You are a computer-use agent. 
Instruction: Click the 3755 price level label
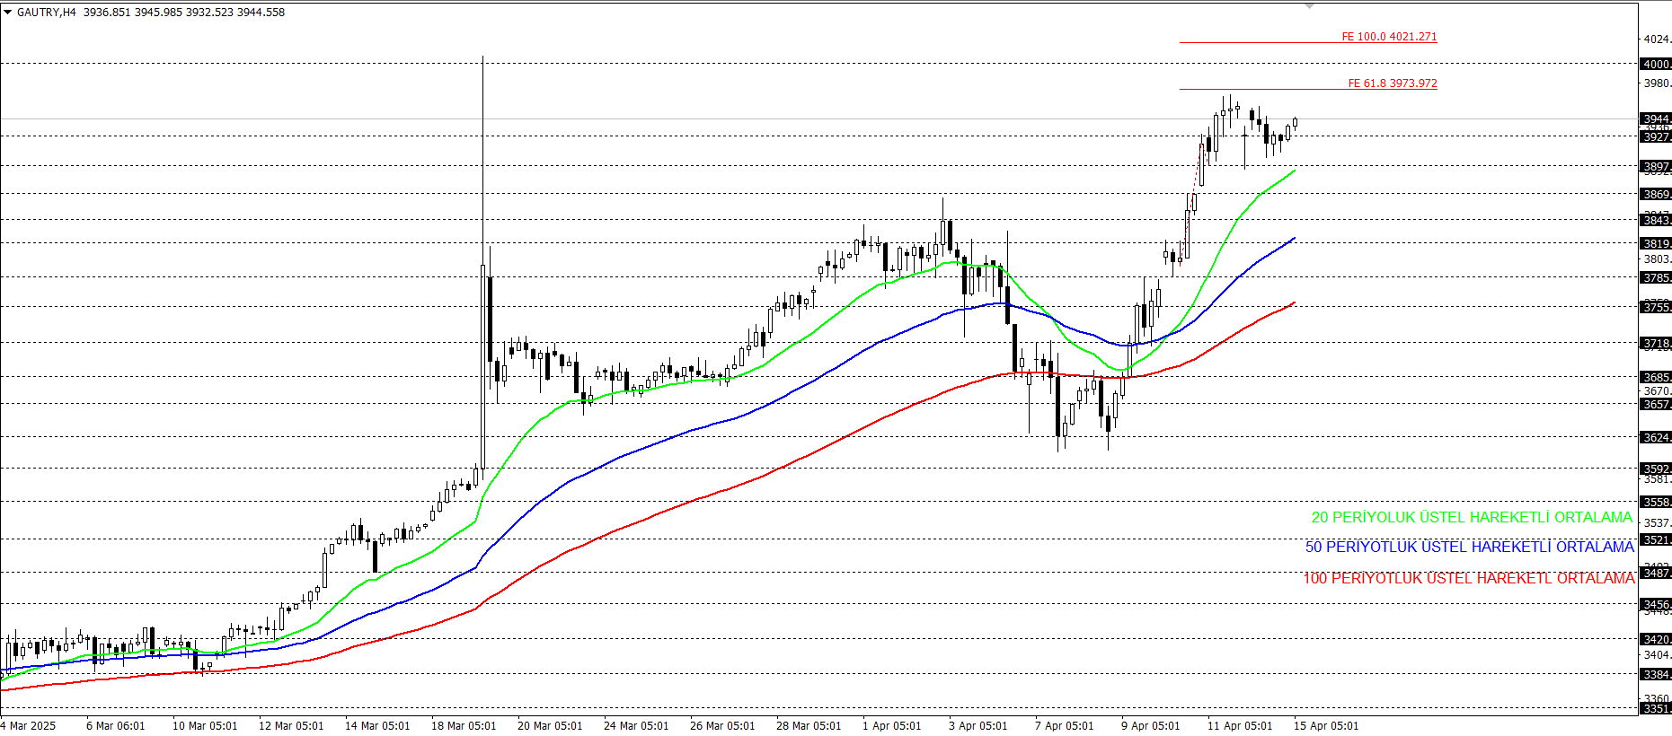pyautogui.click(x=1656, y=307)
